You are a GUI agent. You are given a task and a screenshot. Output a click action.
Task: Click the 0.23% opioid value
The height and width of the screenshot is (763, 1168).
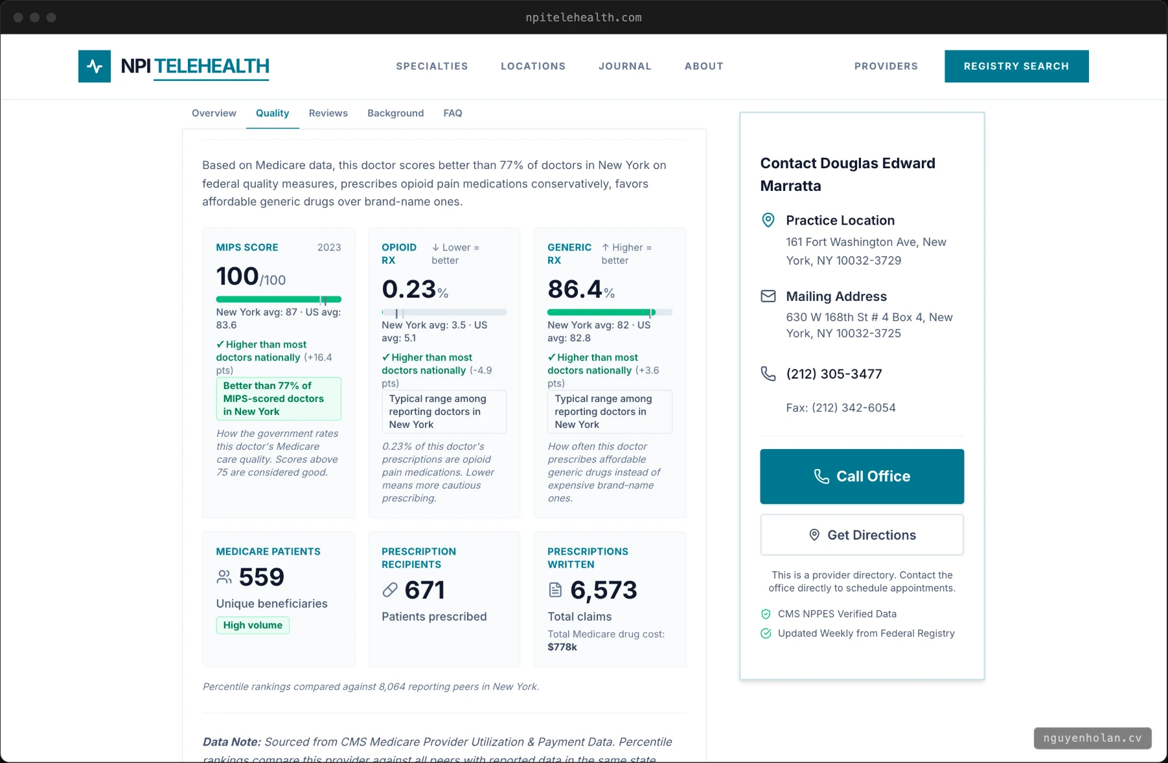click(415, 289)
